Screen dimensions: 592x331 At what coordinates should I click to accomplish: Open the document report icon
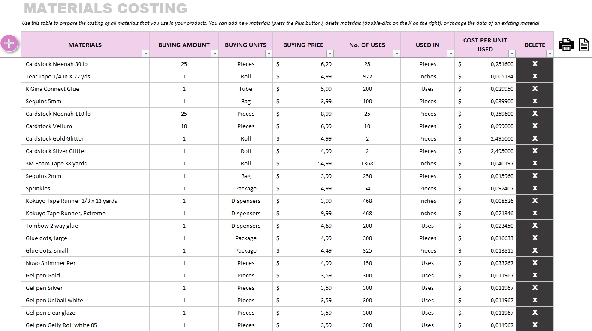point(584,44)
